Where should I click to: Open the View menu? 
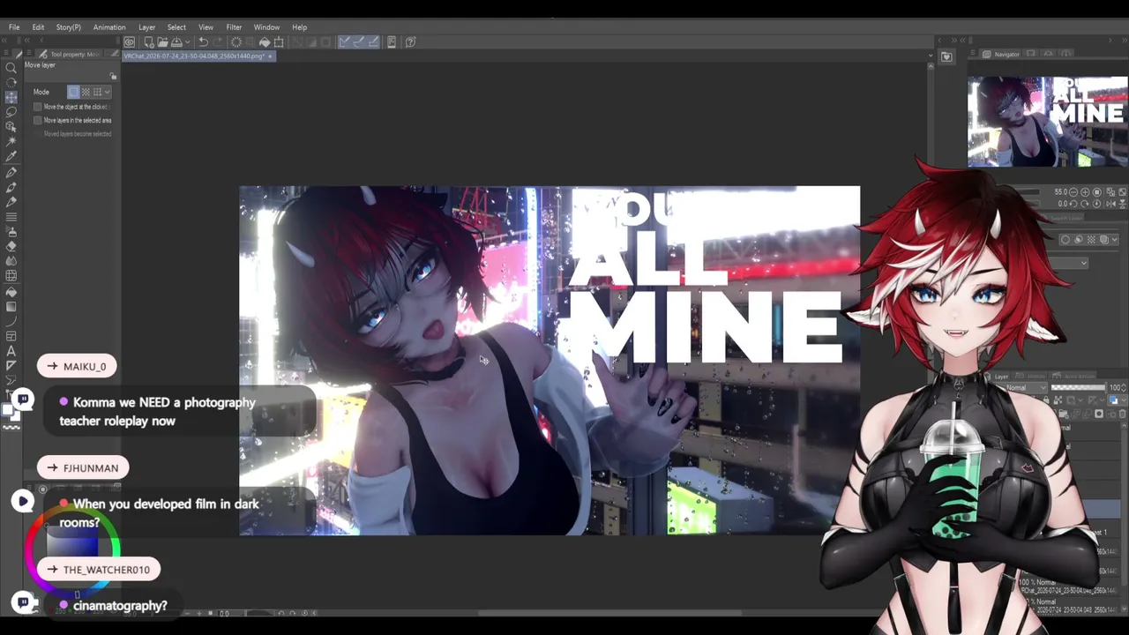pos(206,27)
